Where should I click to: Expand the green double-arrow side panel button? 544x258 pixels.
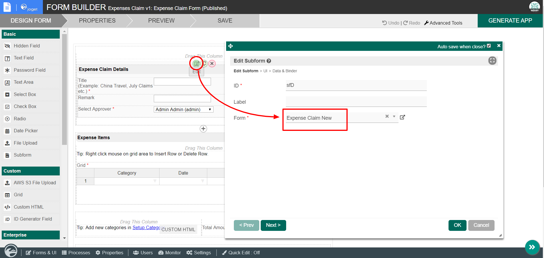(x=532, y=247)
